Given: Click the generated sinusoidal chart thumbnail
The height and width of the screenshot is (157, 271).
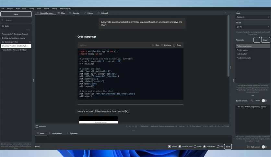Looking at the screenshot, I should (99, 120).
